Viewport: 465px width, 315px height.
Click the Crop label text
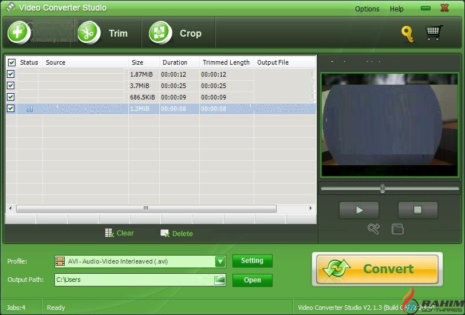(x=190, y=34)
